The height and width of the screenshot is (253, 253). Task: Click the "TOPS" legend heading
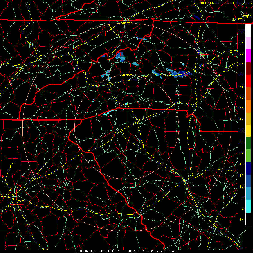point(247,17)
